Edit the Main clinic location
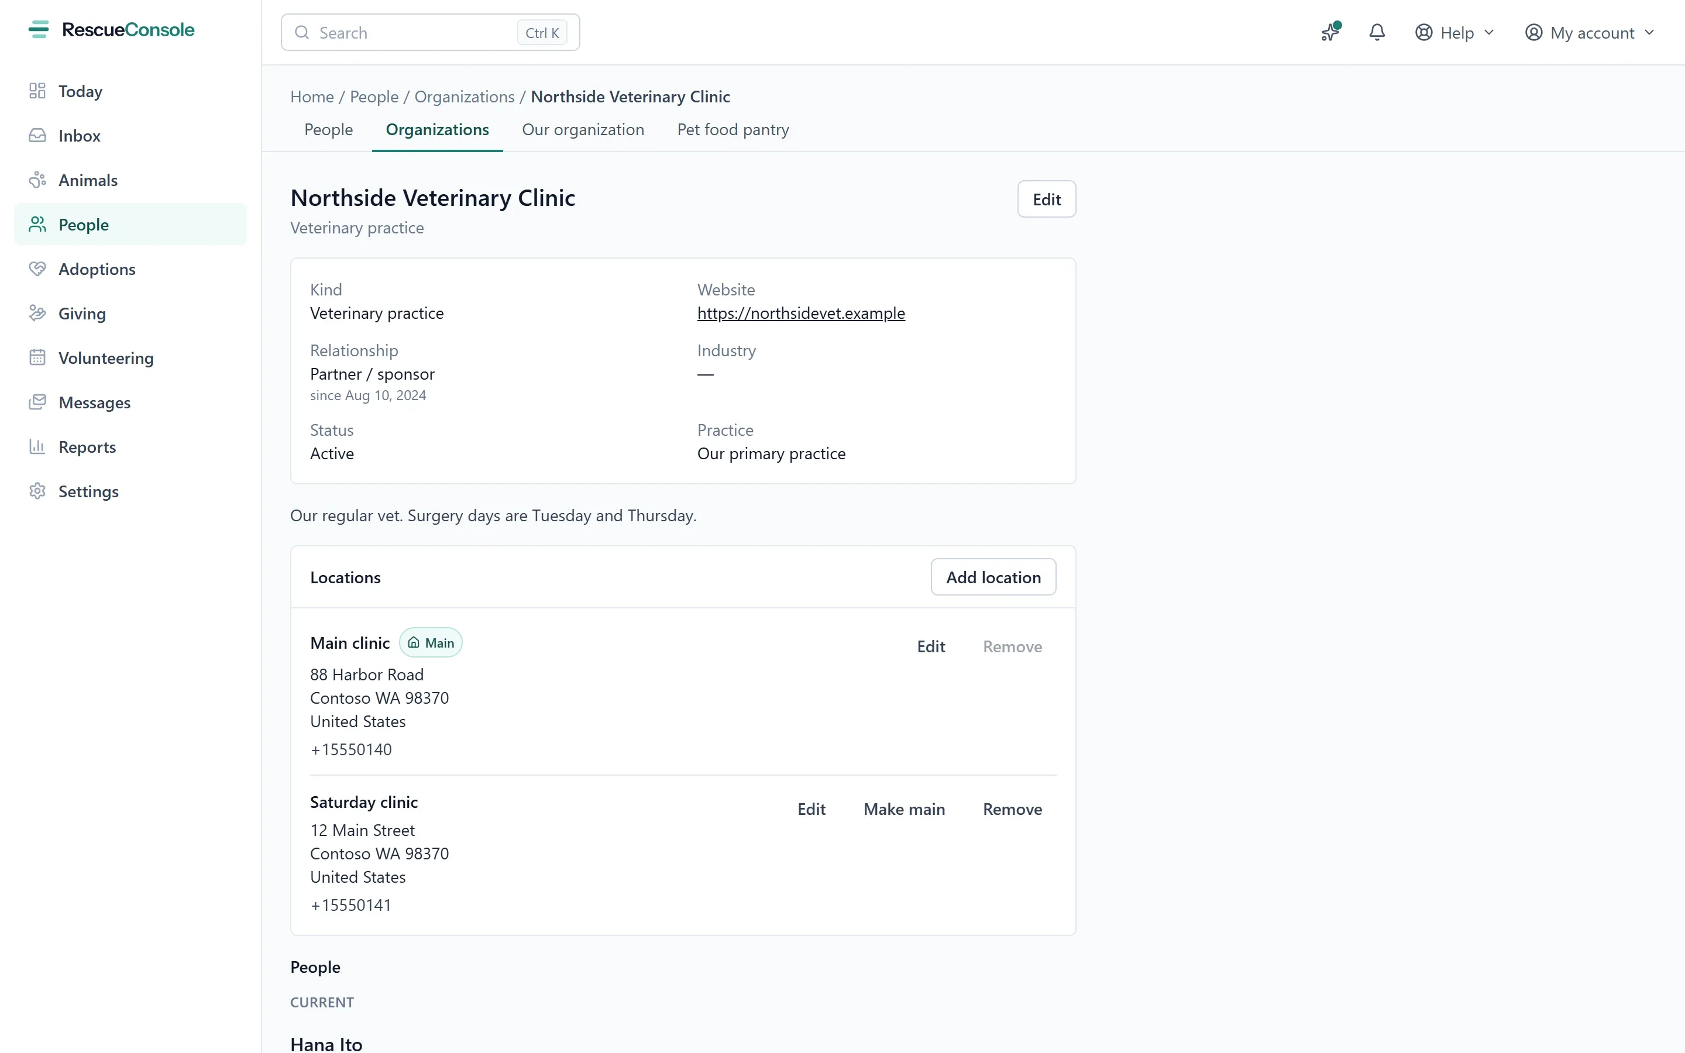Viewport: 1685px width, 1053px height. 931,646
